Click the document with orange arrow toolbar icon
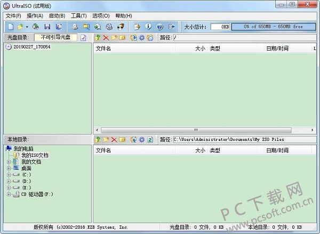320x234 pixels. pyautogui.click(x=137, y=27)
